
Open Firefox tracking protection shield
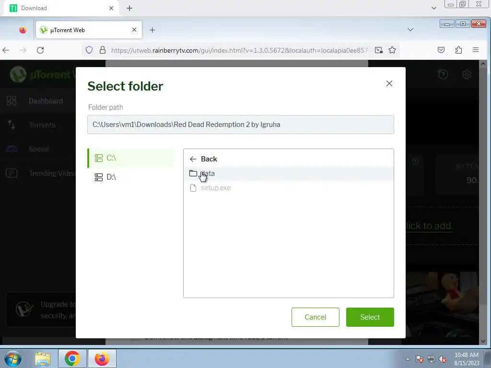(89, 50)
